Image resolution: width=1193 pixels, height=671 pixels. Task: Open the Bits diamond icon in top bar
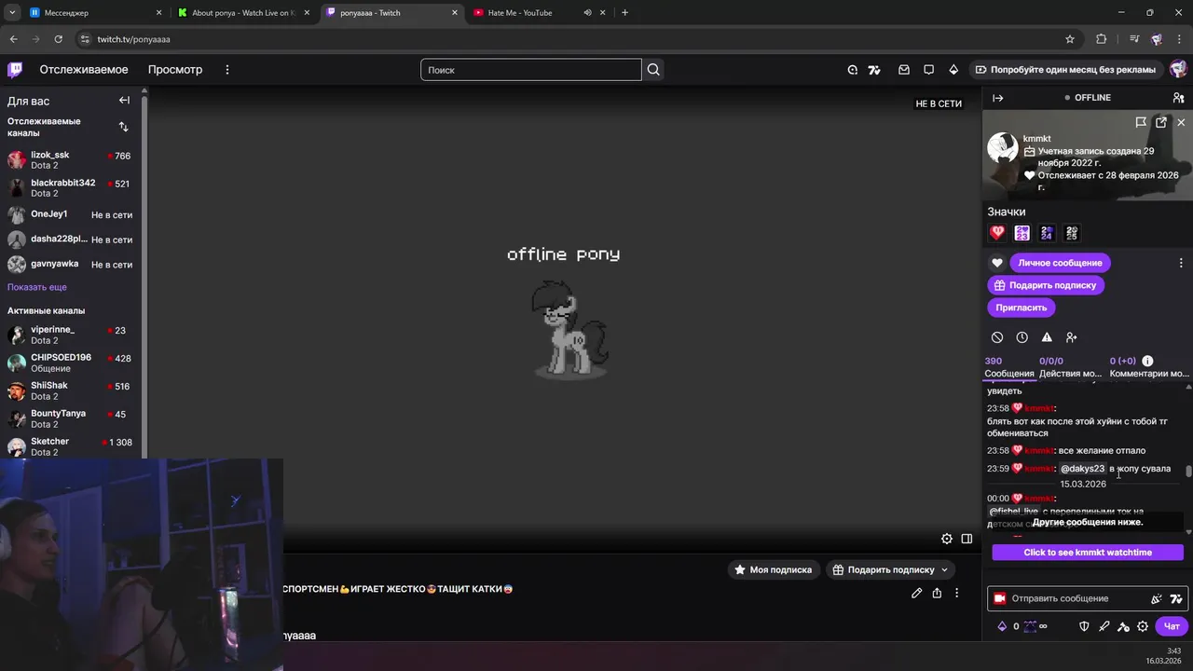pyautogui.click(x=953, y=69)
